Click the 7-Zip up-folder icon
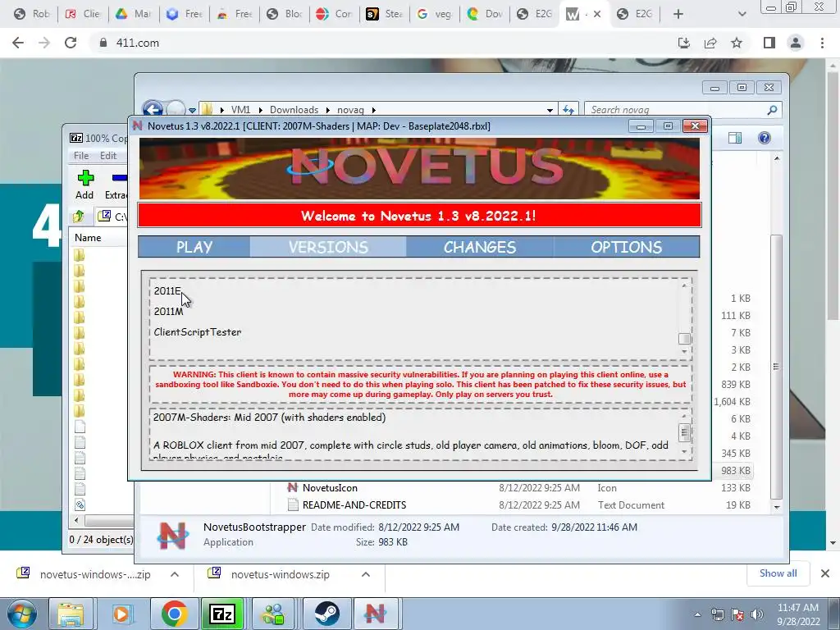This screenshot has width=840, height=630. [x=80, y=217]
